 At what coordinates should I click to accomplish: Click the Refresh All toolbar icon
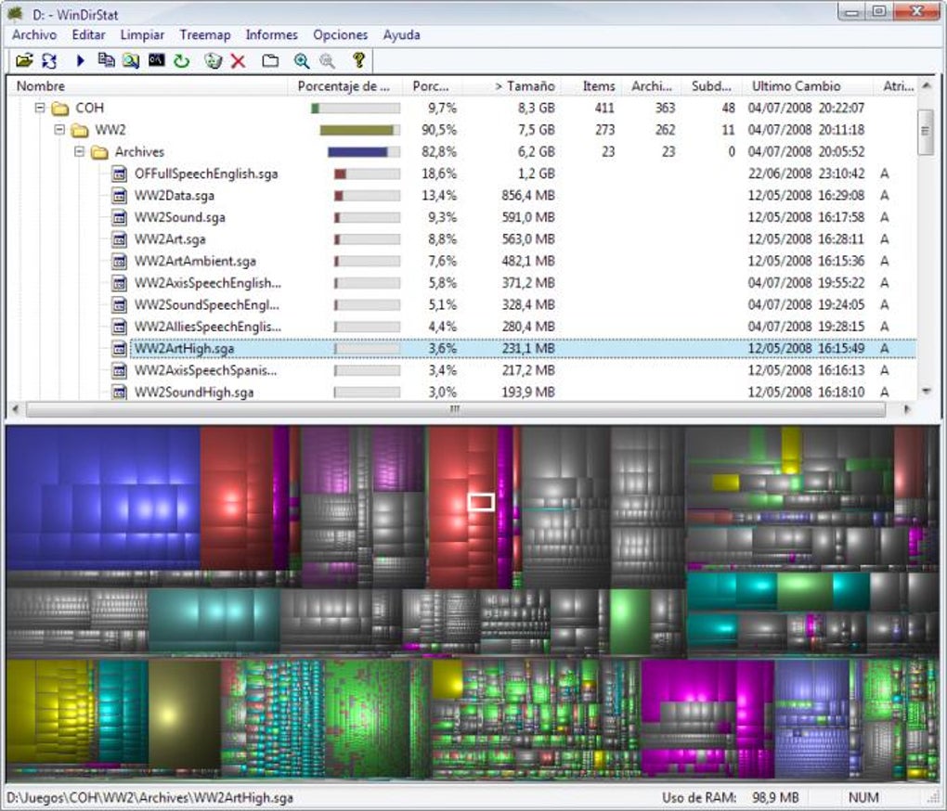[x=49, y=60]
